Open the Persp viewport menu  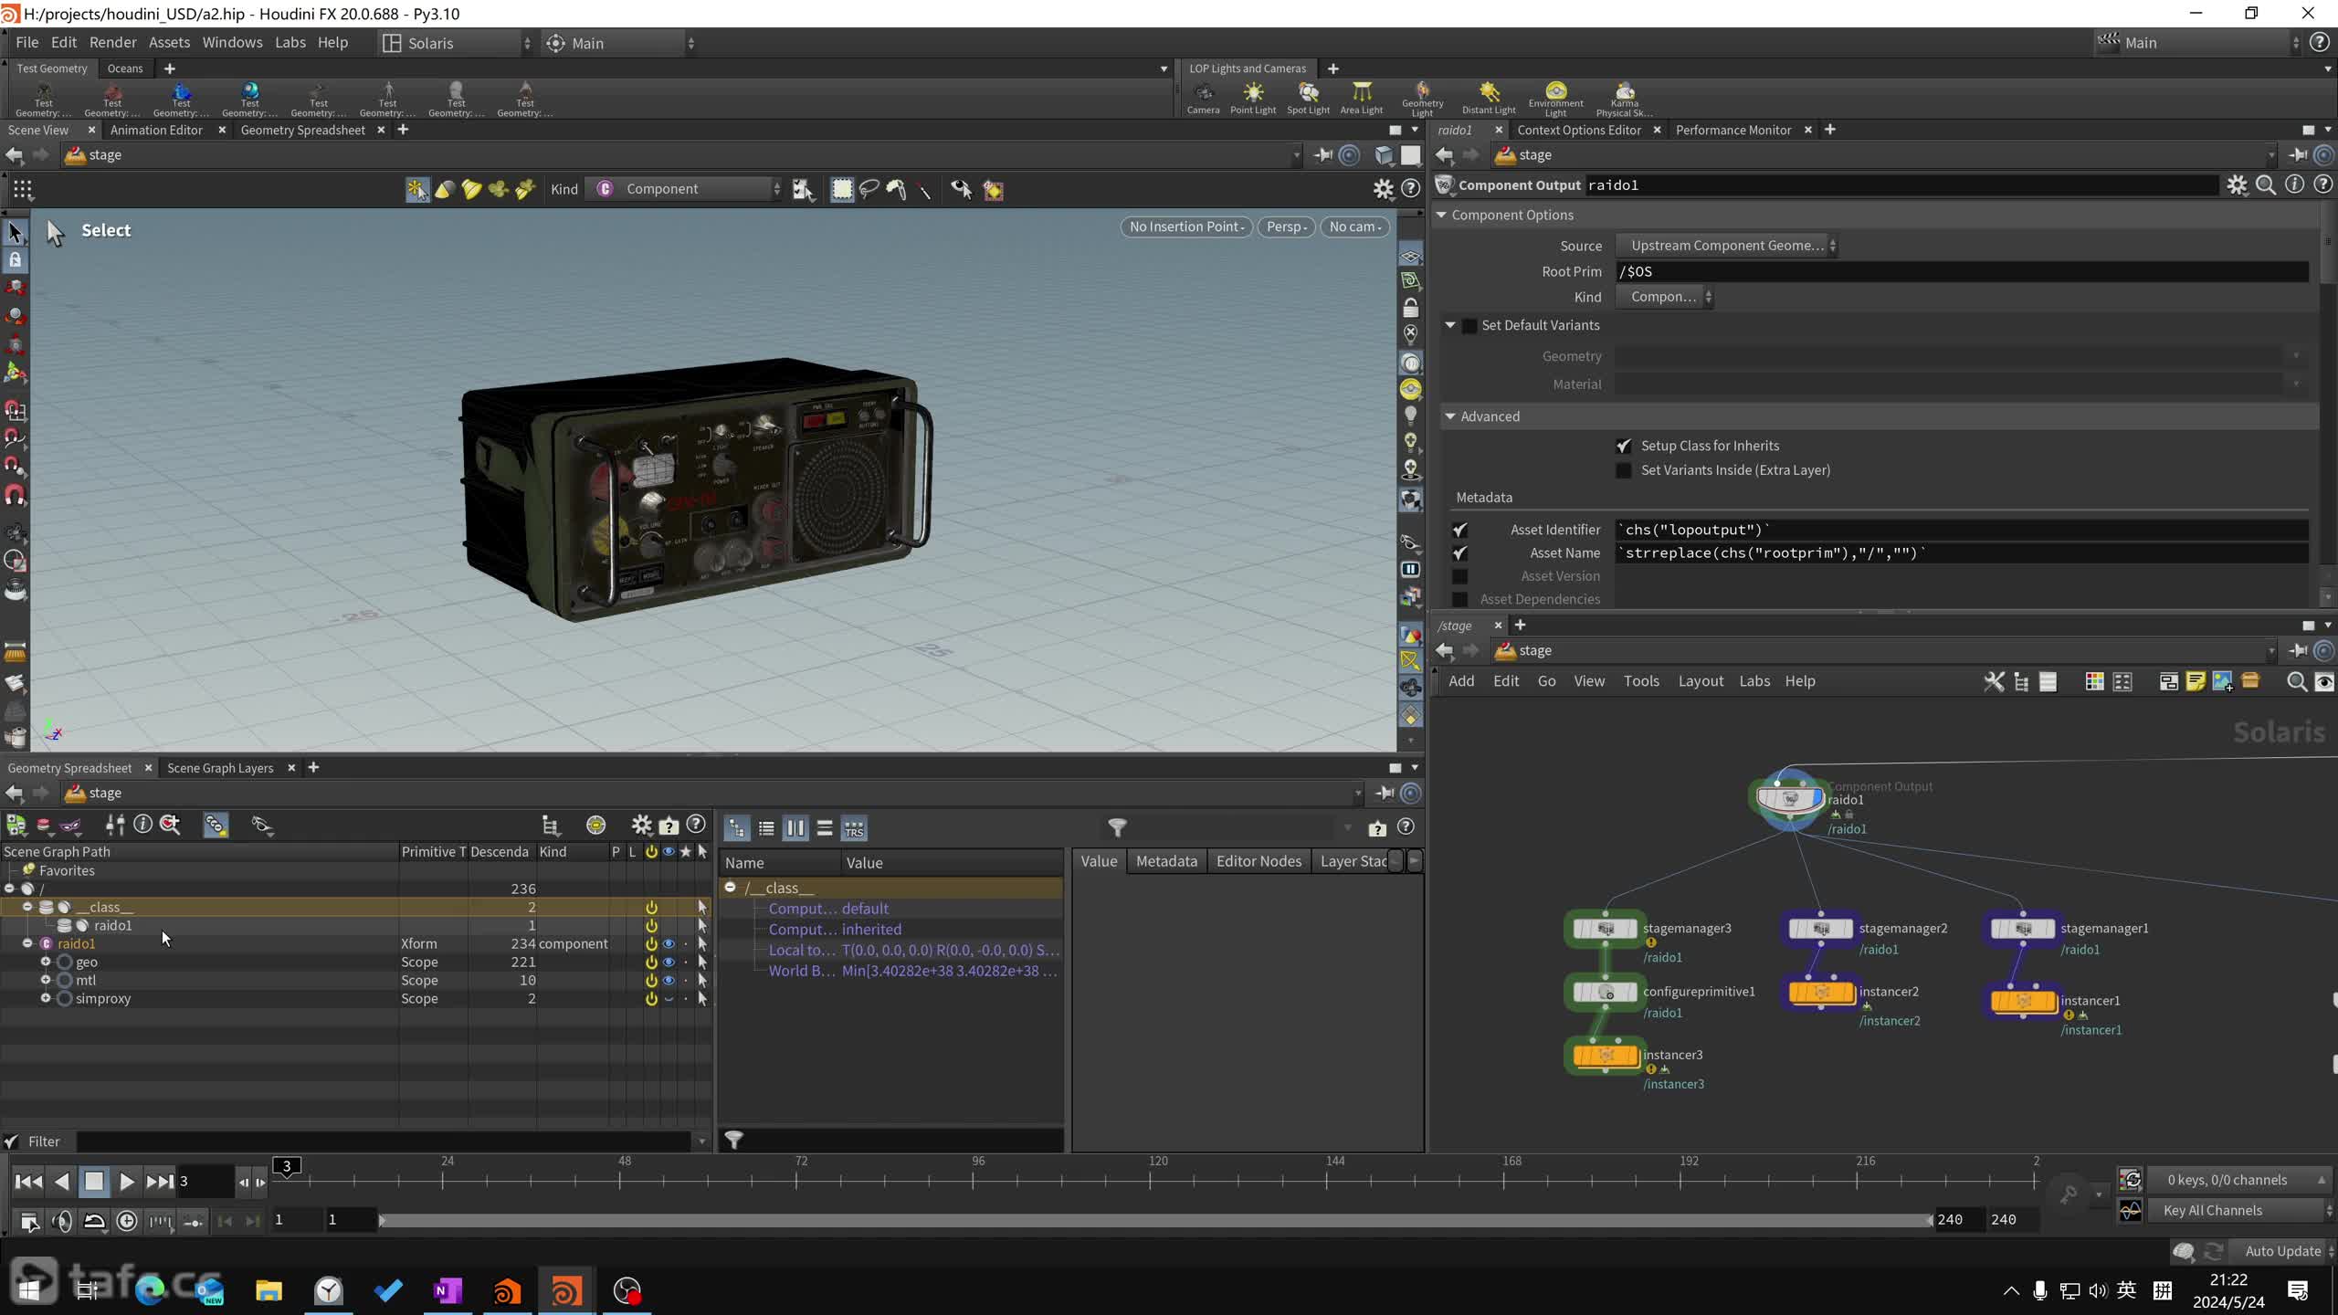[1286, 227]
